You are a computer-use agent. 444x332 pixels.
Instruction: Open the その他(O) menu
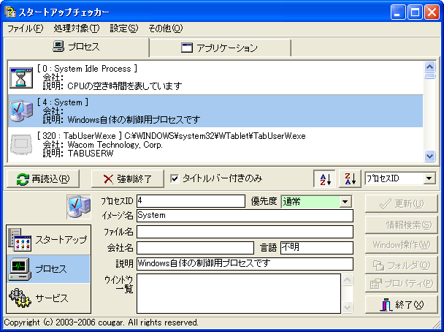(166, 29)
